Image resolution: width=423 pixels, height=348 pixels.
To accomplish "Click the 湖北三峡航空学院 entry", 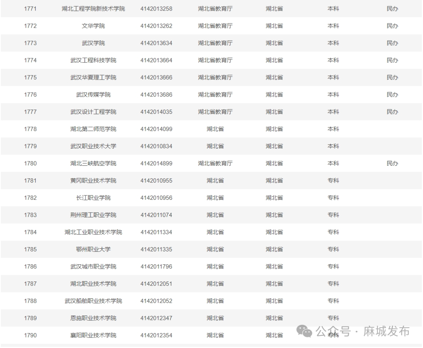I will coord(93,163).
